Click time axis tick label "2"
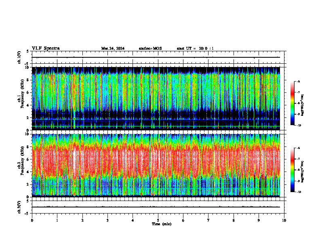The width and height of the screenshot is (320, 247). 82,220
